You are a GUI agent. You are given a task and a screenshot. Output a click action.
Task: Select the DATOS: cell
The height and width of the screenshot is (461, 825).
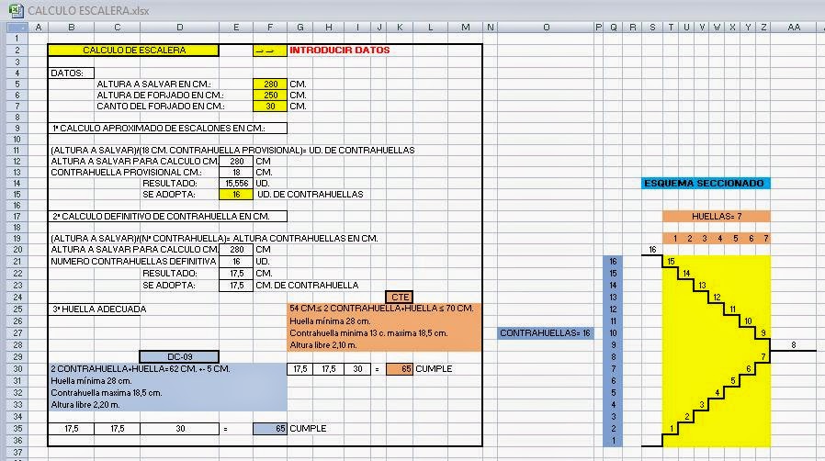coord(71,73)
